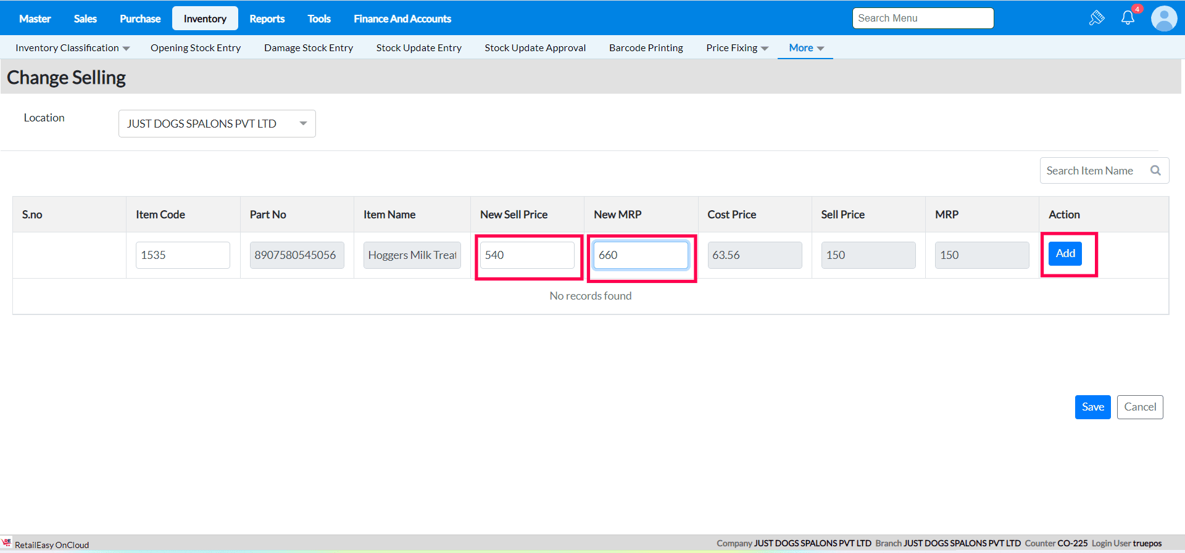Click the Search Menu box
Screen dimensions: 1185x553
coord(922,18)
